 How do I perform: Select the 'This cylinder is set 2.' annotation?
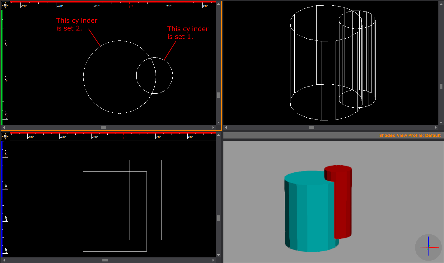[x=77, y=24]
